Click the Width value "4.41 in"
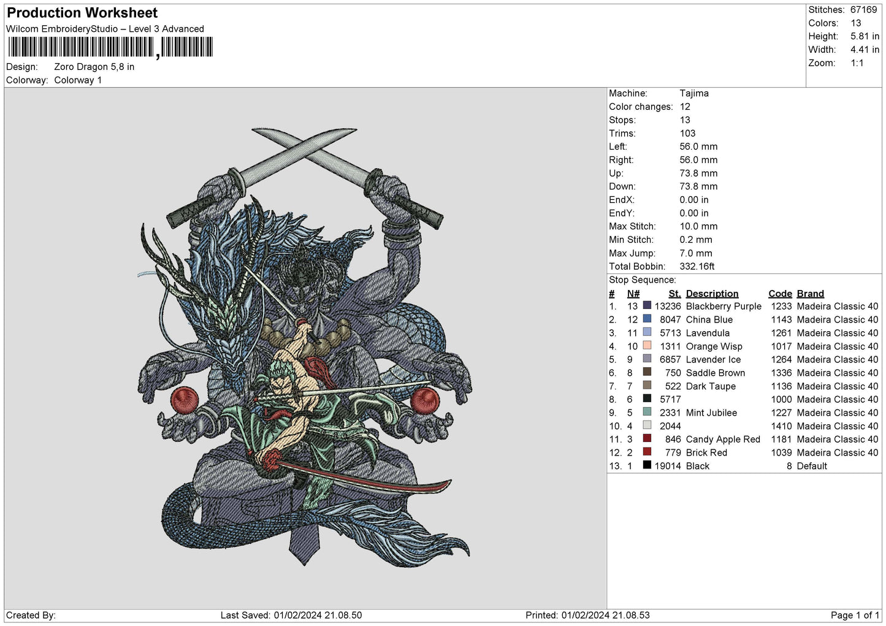Image resolution: width=886 pixels, height=626 pixels. point(865,50)
